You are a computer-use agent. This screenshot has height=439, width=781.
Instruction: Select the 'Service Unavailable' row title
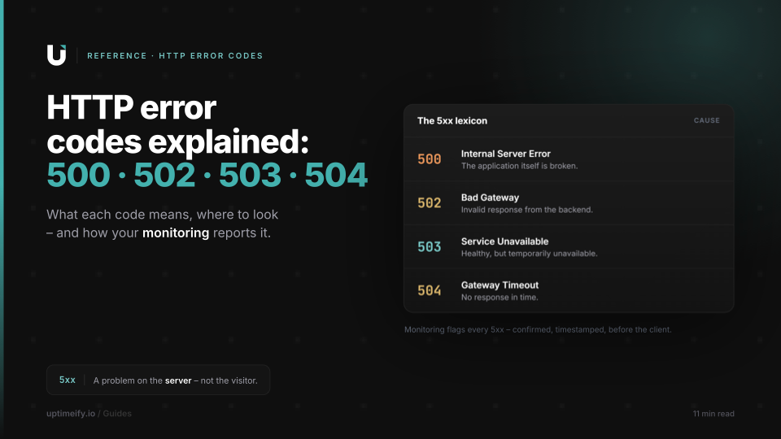coord(504,241)
